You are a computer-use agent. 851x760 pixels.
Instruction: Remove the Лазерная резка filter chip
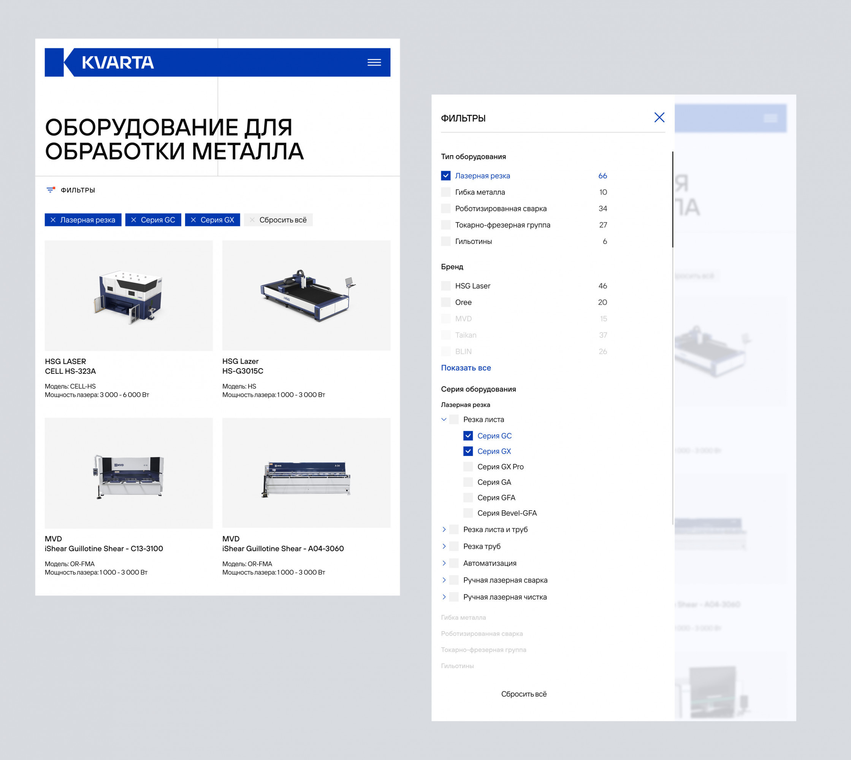click(53, 220)
